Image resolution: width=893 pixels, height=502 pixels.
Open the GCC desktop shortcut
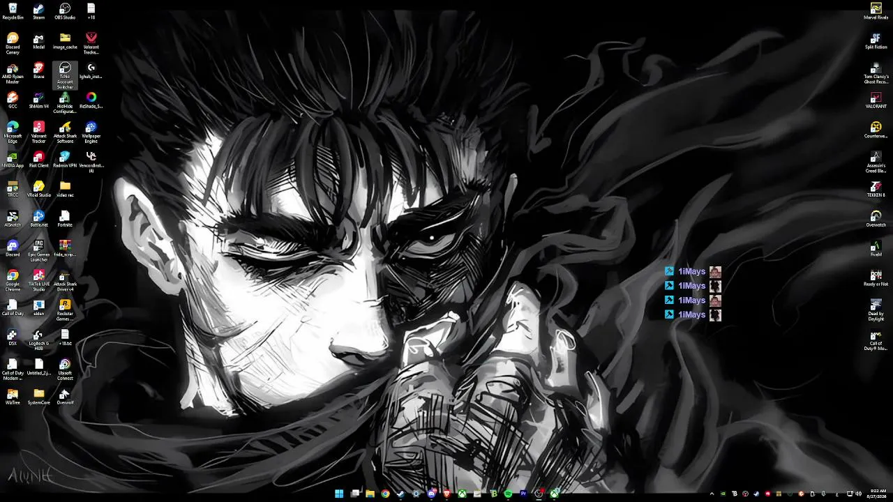13,100
